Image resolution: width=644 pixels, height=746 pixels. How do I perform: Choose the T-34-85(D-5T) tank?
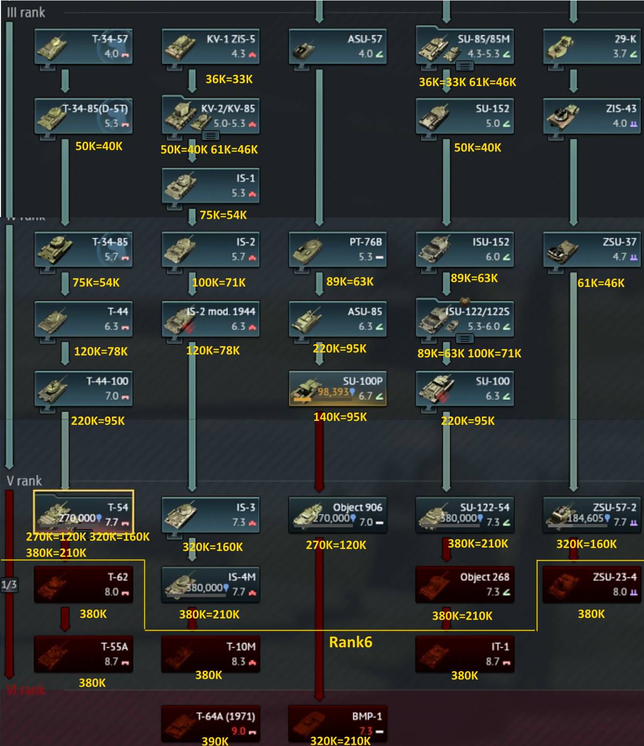pyautogui.click(x=83, y=116)
